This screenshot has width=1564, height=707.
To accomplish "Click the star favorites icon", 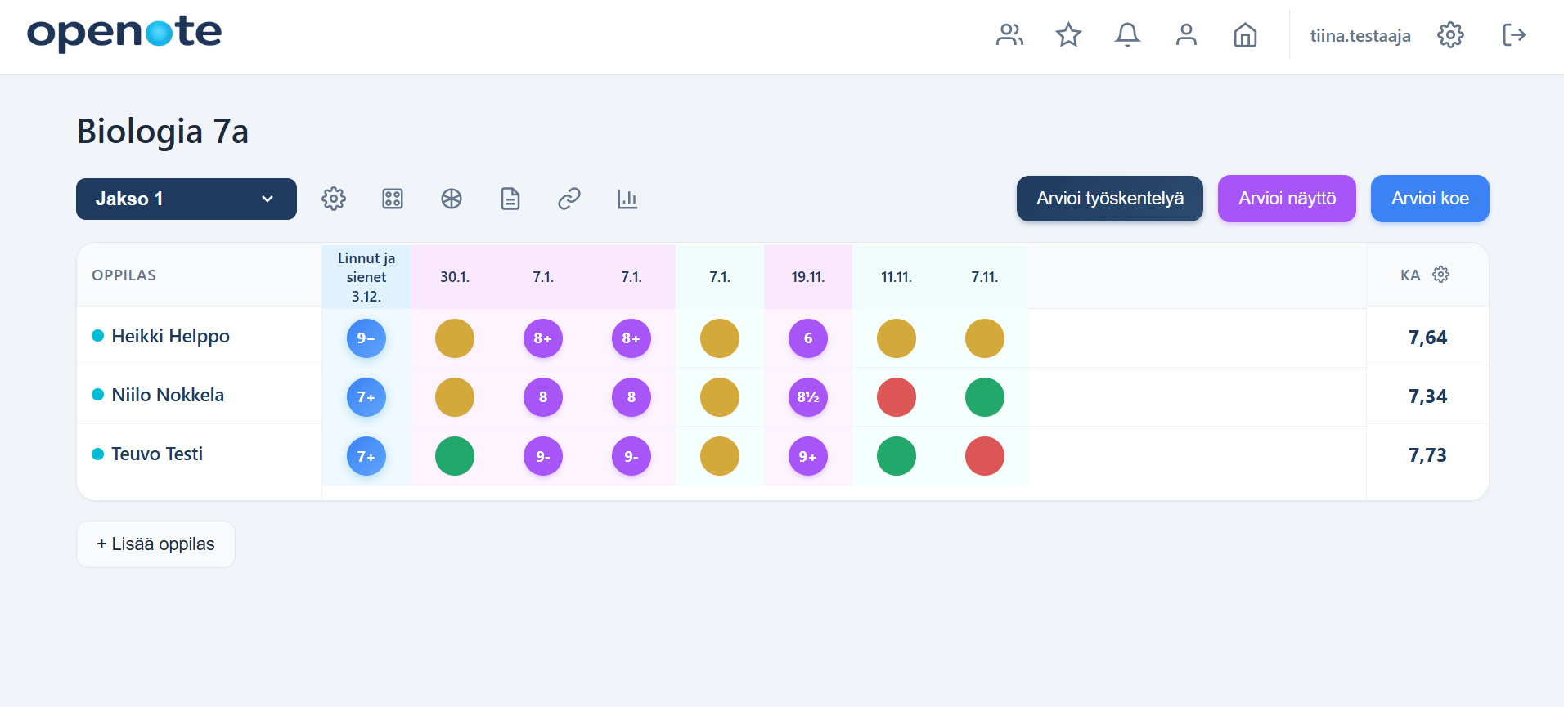I will [1068, 35].
